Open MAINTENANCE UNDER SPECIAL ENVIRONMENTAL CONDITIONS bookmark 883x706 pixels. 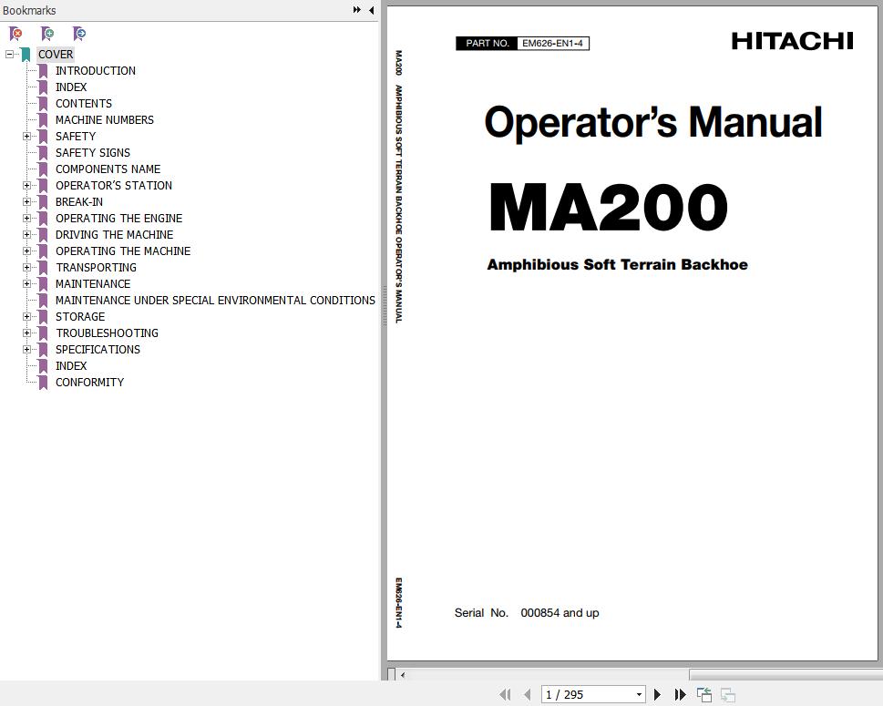point(215,300)
